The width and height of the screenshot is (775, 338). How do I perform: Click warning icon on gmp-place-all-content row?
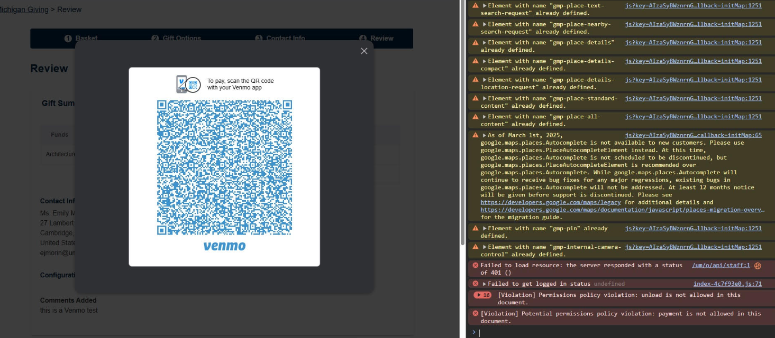(x=476, y=116)
